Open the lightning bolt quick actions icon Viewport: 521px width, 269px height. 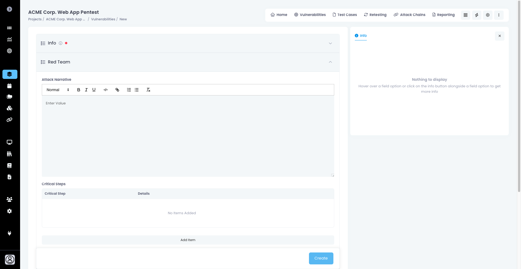pyautogui.click(x=476, y=15)
